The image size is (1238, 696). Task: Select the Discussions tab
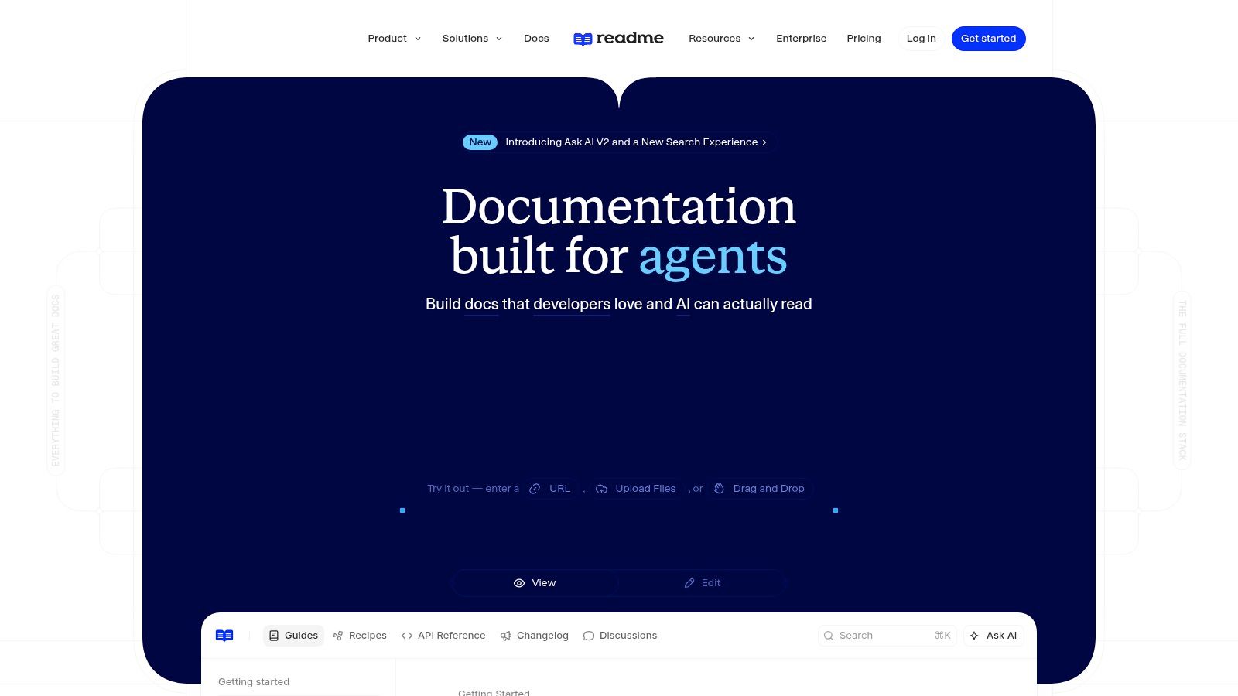coord(620,636)
